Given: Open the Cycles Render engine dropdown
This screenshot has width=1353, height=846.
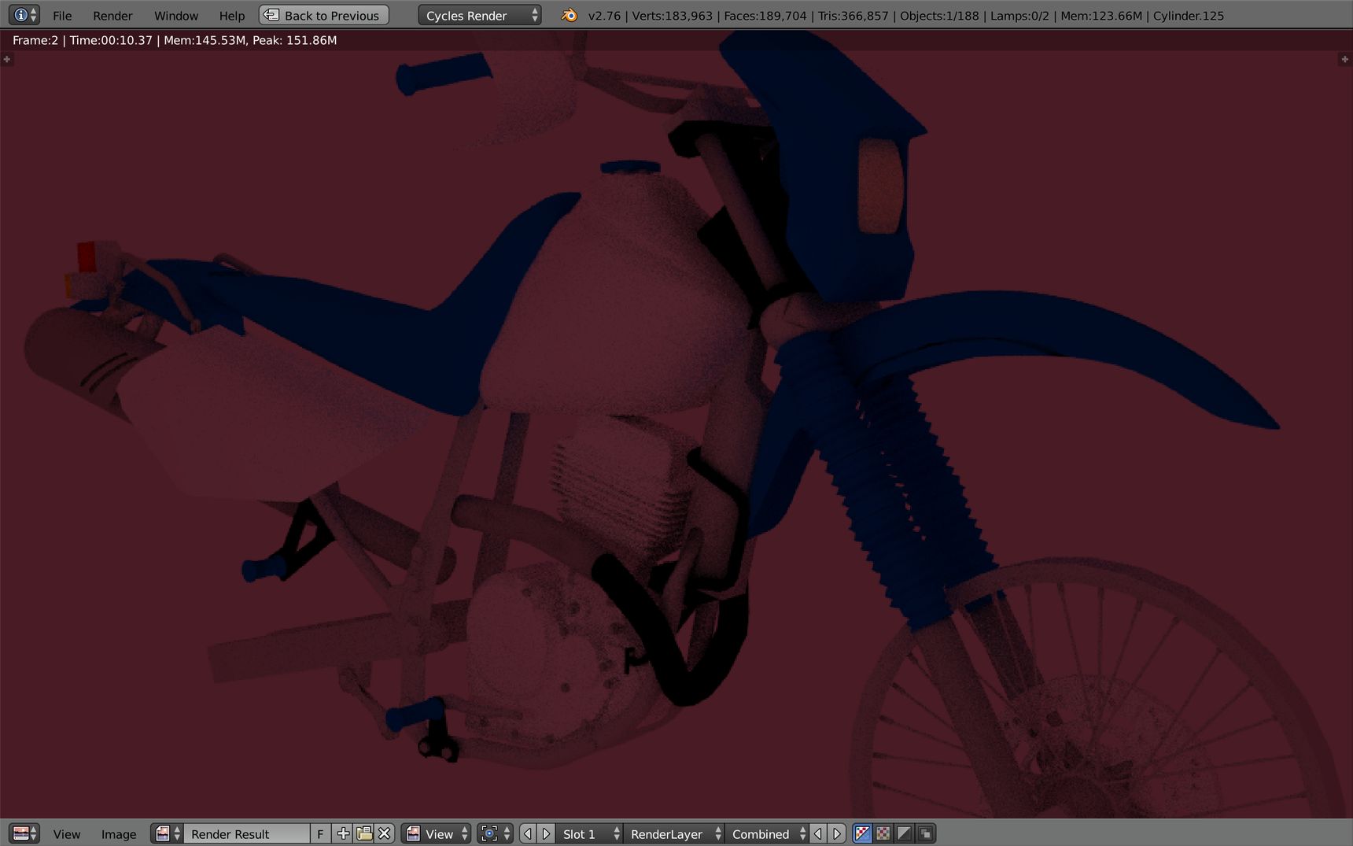Looking at the screenshot, I should [x=480, y=15].
